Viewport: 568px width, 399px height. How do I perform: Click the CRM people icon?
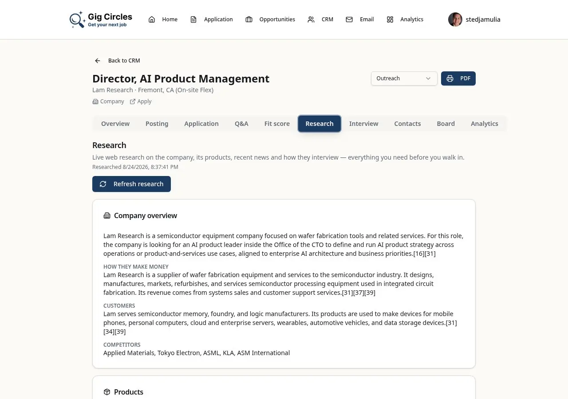click(x=311, y=20)
